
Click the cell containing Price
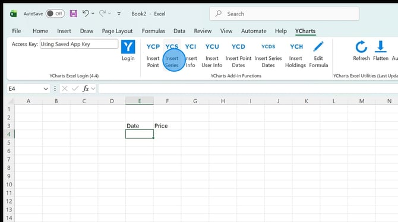click(x=168, y=126)
